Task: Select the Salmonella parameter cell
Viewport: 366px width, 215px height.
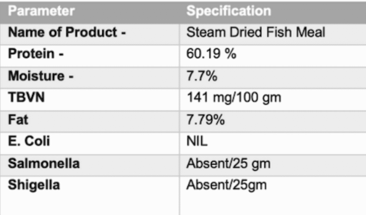Action: click(x=43, y=163)
